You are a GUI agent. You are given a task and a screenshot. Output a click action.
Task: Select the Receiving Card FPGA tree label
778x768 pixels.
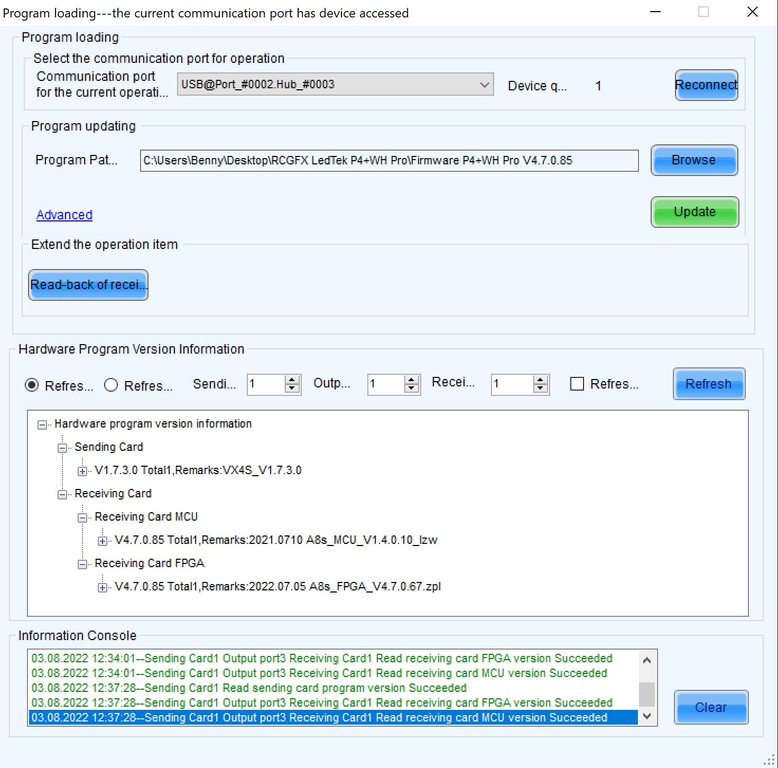(x=150, y=563)
